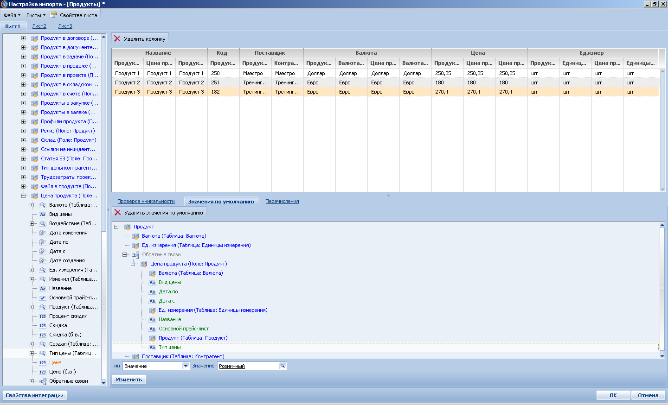Click the Aa icon beside Вид цены in left tree
Viewport: 668px width, 405px height.
43,215
